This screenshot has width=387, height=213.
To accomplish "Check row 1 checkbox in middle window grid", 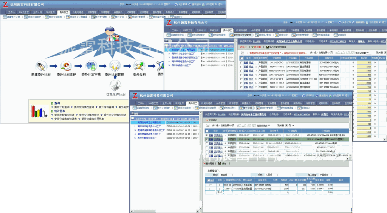I will pos(241,63).
